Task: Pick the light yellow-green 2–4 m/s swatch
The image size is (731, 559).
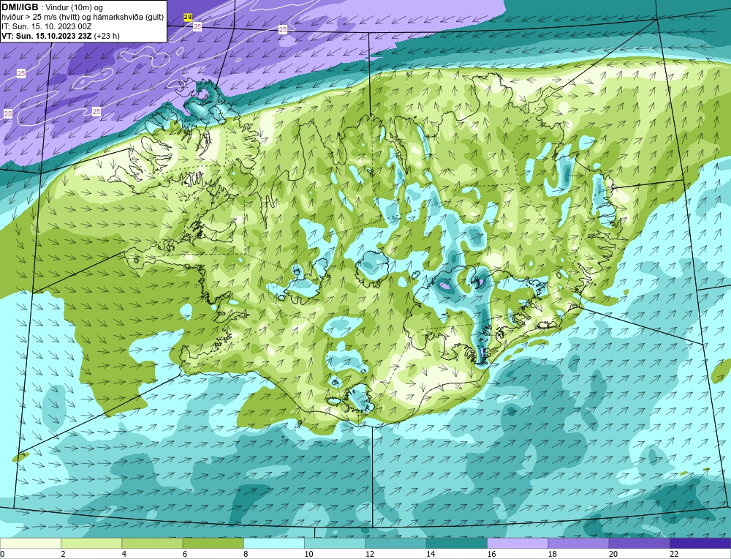Action: [x=91, y=543]
